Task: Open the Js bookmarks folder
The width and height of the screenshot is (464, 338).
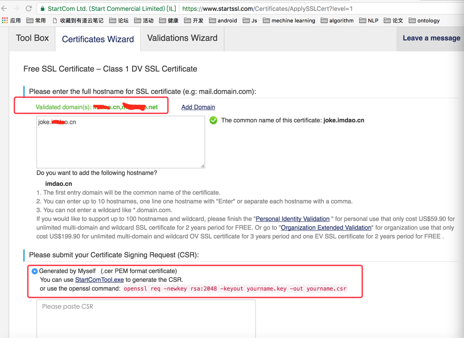Action: (x=250, y=21)
